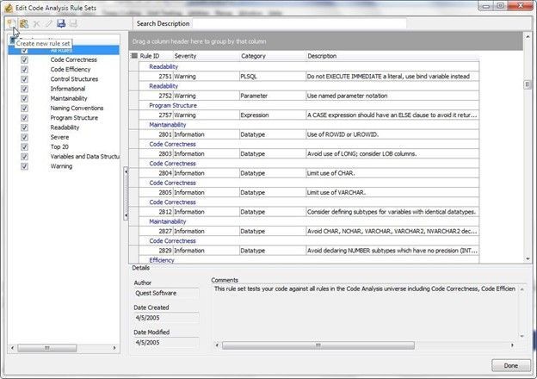Viewport: 537px width, 379px height.
Task: Click the Search Description input field
Action: click(299, 23)
